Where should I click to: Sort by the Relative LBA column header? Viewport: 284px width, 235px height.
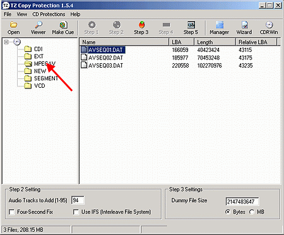click(x=256, y=42)
